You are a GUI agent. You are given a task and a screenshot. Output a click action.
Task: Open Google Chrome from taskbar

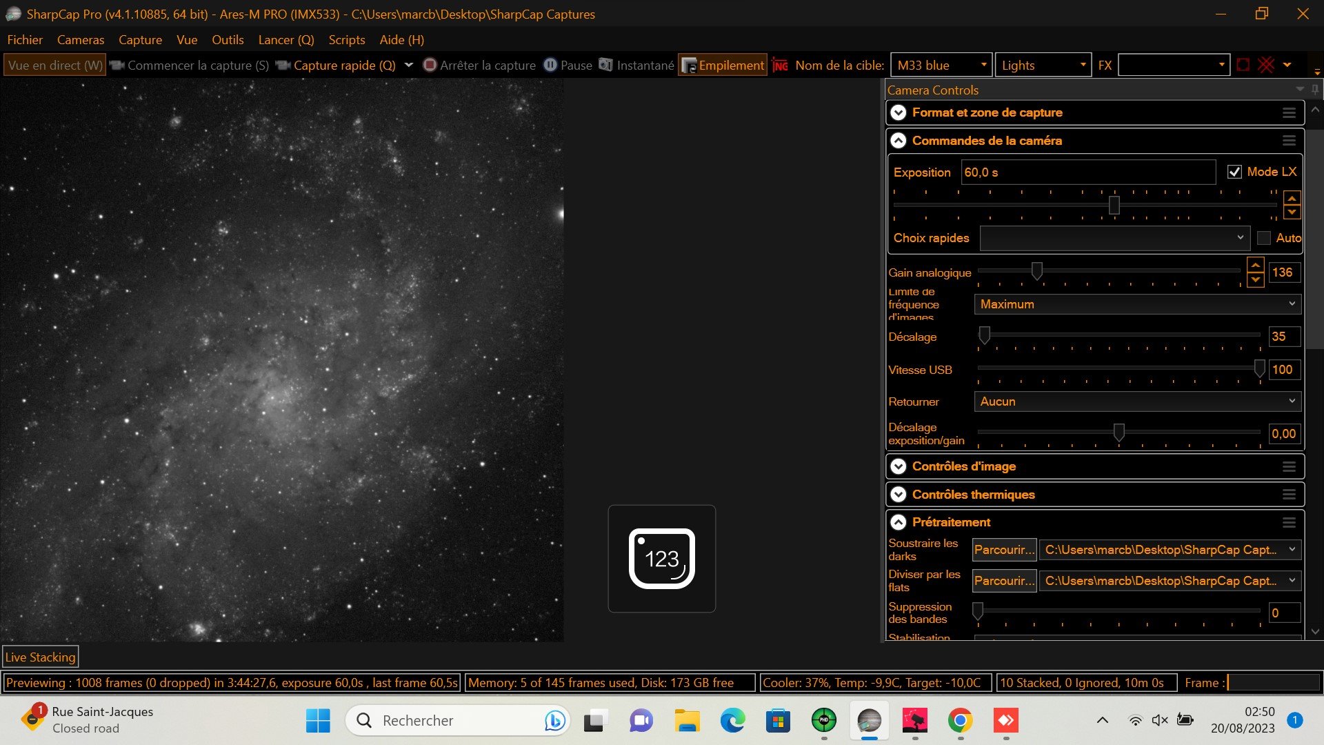961,721
